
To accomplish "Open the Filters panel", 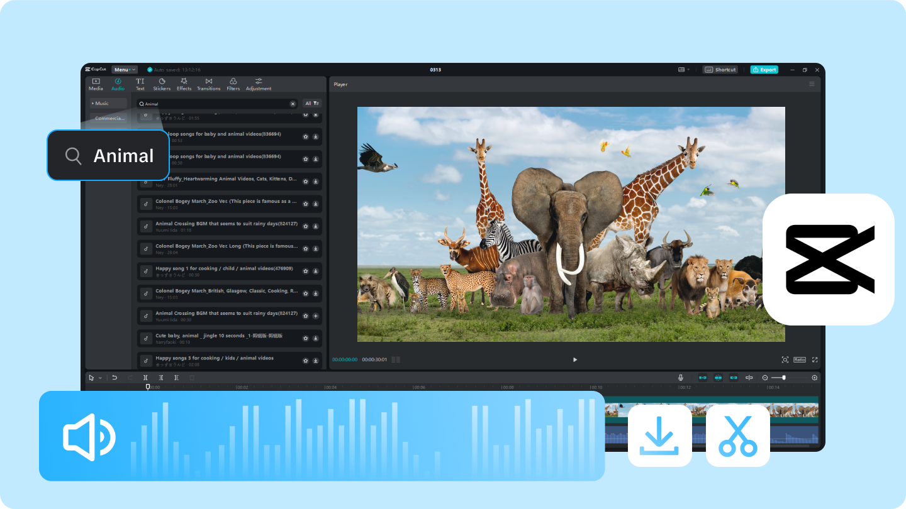I will (x=233, y=84).
